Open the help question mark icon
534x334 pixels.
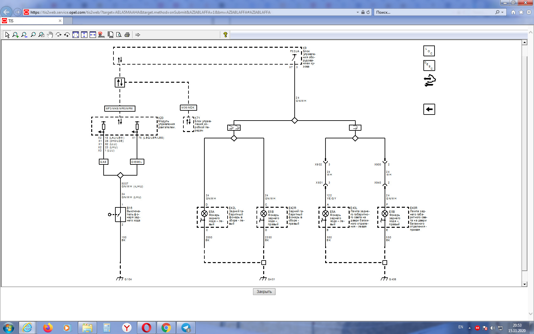[x=225, y=35]
